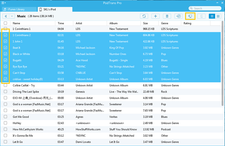Check the box for 1 Corinthians 1
This screenshot has width=225, height=146.
tap(5, 29)
